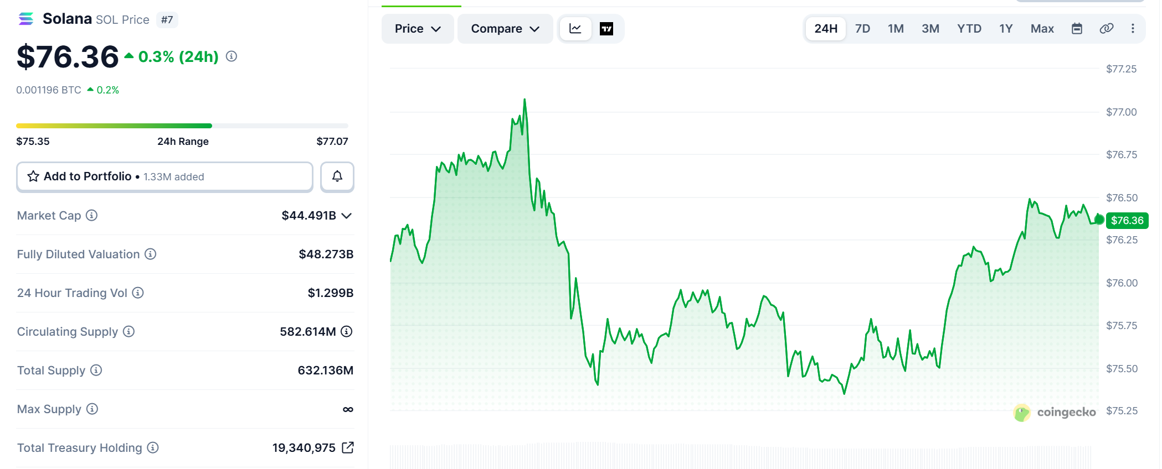
Task: Select the 1M time range
Action: click(896, 29)
